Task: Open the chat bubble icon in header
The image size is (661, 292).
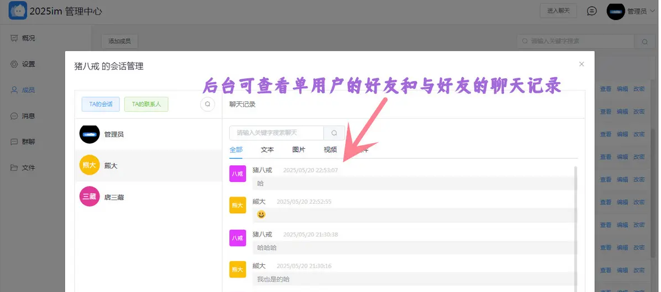Action: coord(592,11)
